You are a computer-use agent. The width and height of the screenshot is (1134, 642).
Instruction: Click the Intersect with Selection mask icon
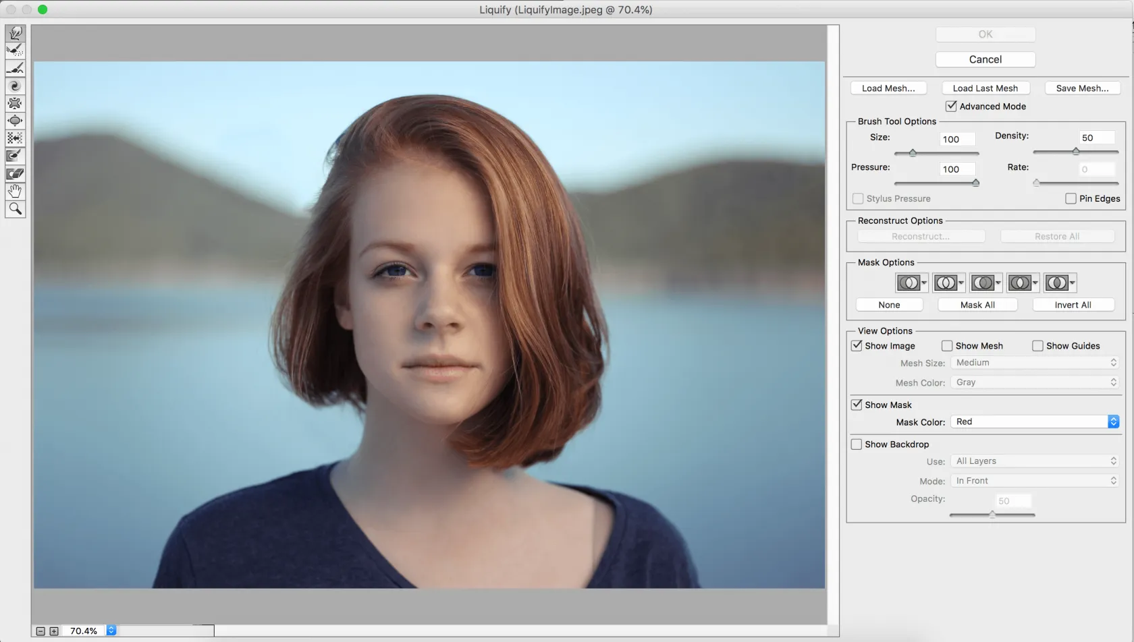coord(1019,283)
